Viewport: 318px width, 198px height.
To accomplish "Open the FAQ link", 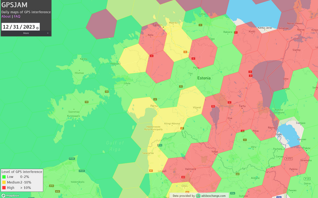I will [17, 16].
